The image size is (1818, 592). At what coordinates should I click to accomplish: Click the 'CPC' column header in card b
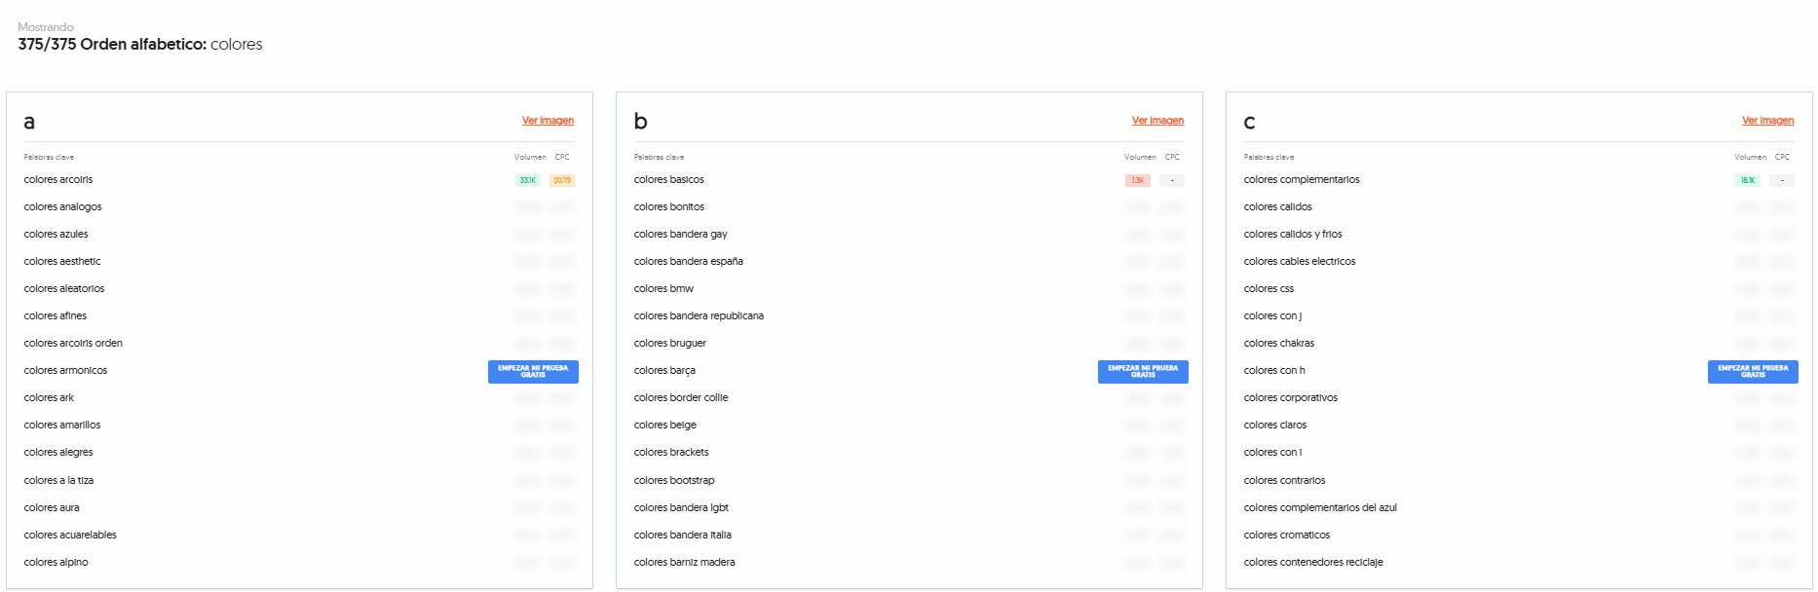(1172, 158)
